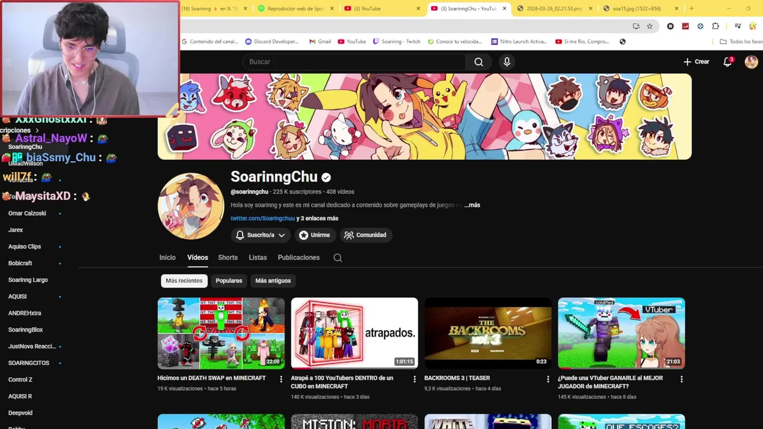Open the atrapados cube video thumbnail
Screen dimensions: 763x429
(x=355, y=334)
